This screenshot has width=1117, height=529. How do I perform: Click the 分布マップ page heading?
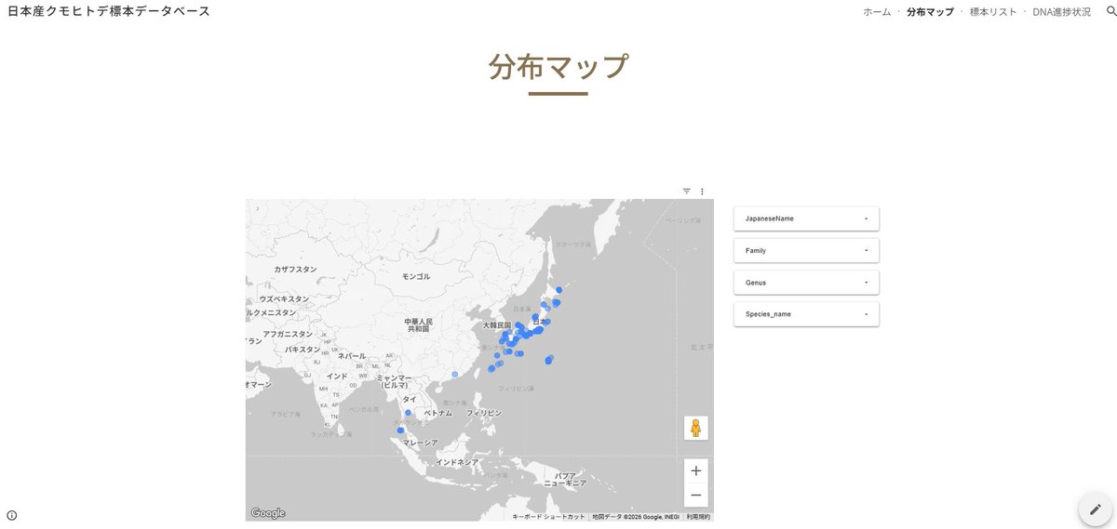(x=558, y=67)
